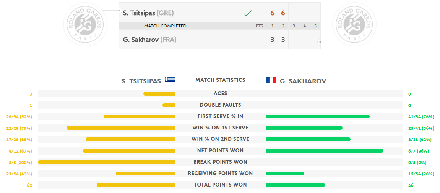Click the ACES statistic label
The width and height of the screenshot is (440, 193).
(x=220, y=93)
